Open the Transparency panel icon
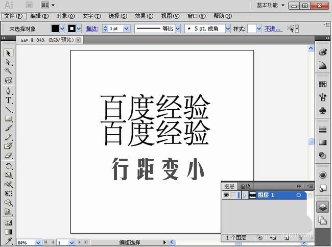Screen dimensions: 332x247 click(x=322, y=156)
